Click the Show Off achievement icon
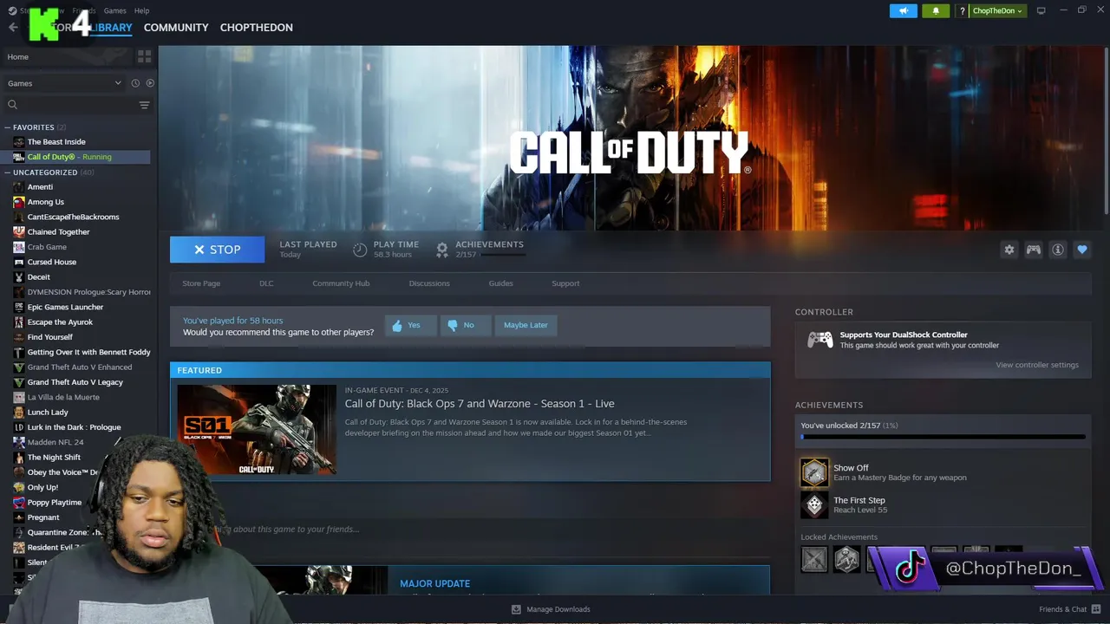This screenshot has width=1110, height=624. (x=814, y=472)
